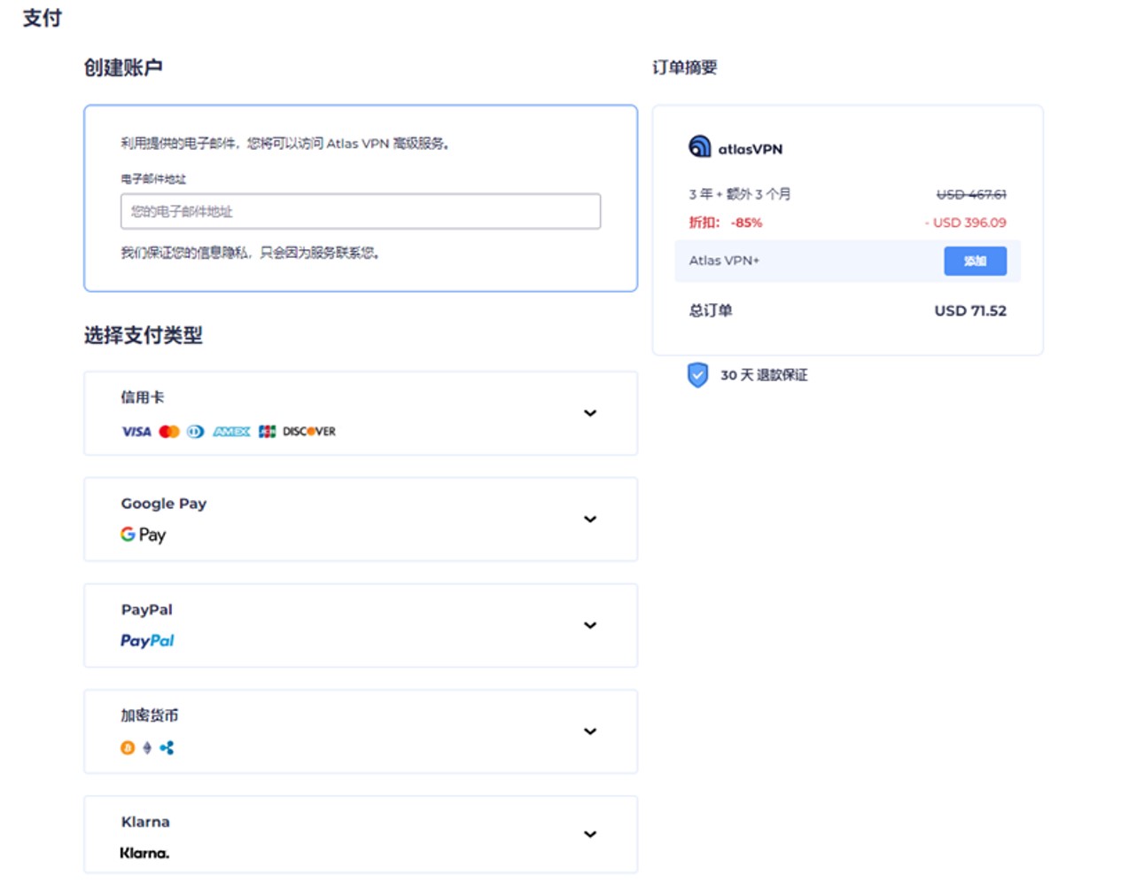Click the Bitcoin icon
The image size is (1144, 884).
pyautogui.click(x=128, y=747)
